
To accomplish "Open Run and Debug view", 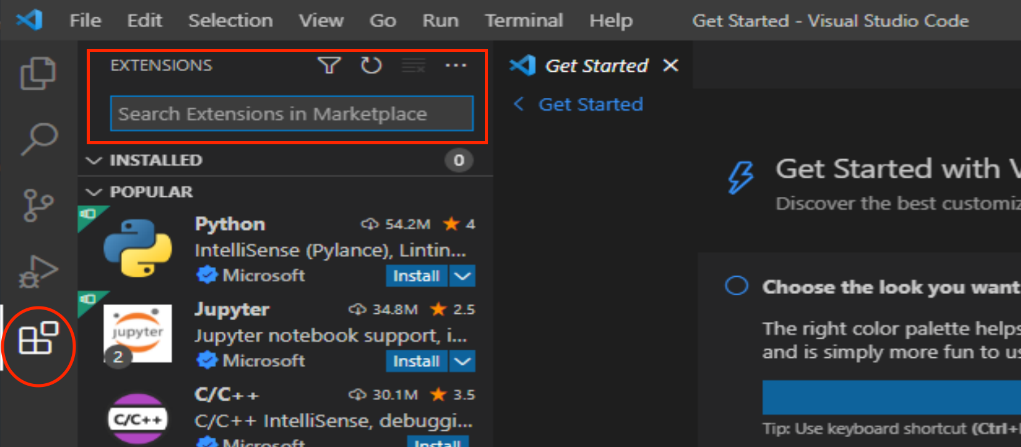I will coord(38,271).
